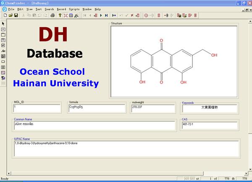Print the record with the printer icon
252x182 pixels.
click(x=52, y=15)
